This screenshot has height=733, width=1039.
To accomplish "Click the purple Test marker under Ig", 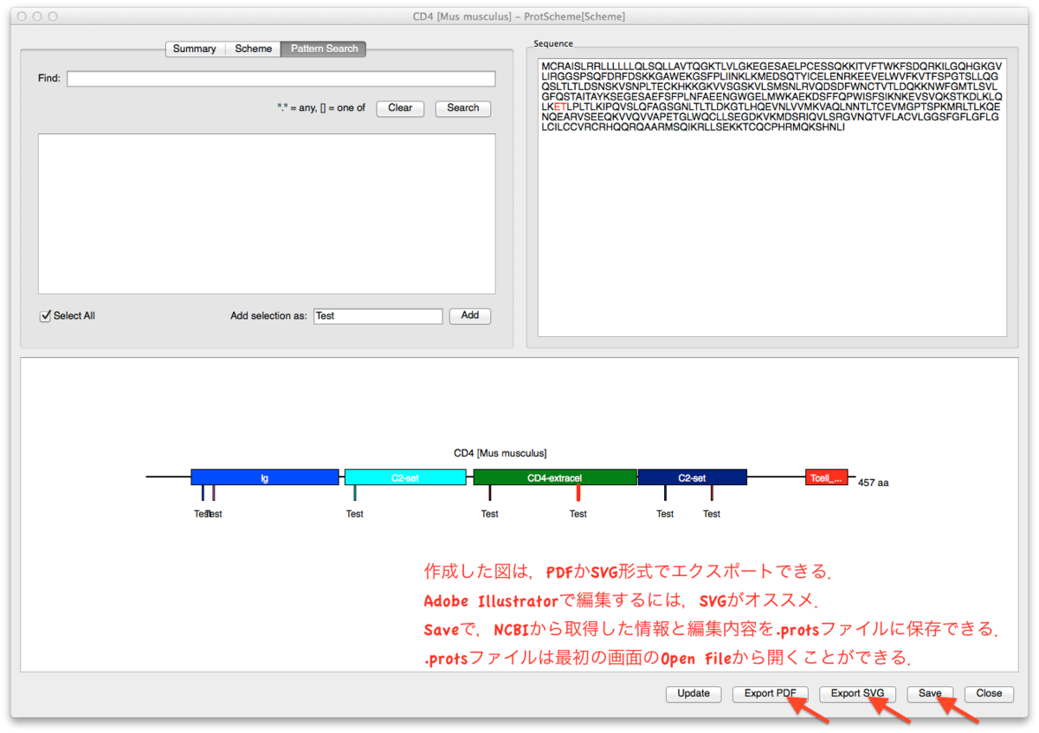I will coord(214,493).
